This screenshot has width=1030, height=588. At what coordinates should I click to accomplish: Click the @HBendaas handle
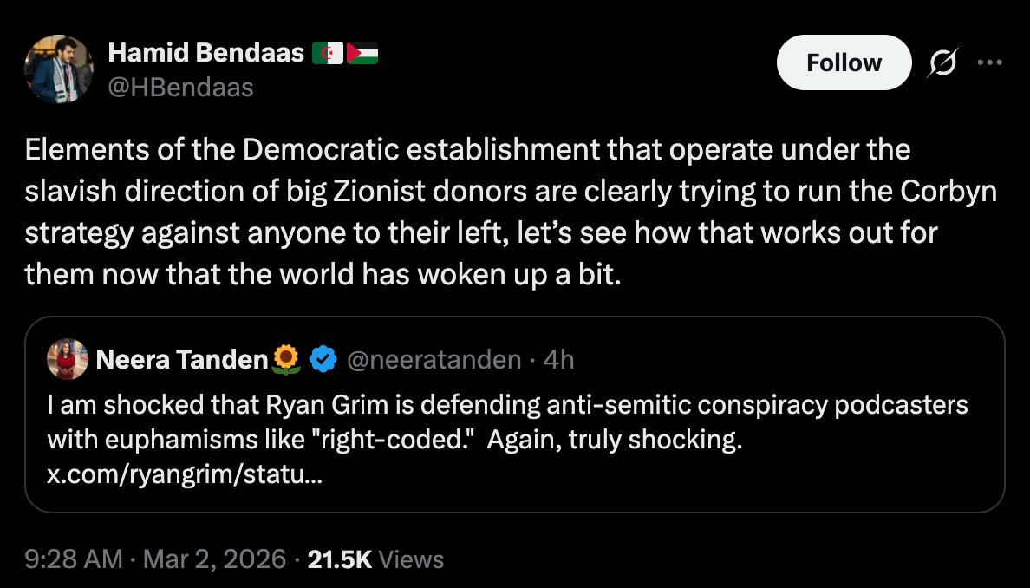pos(180,87)
